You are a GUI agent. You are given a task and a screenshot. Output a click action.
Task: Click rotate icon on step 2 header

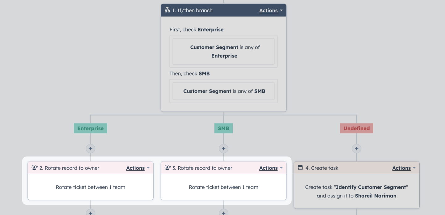(x=35, y=168)
